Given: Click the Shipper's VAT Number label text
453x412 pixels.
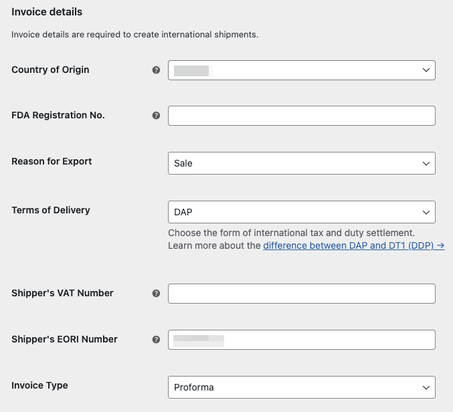Looking at the screenshot, I should 62,293.
